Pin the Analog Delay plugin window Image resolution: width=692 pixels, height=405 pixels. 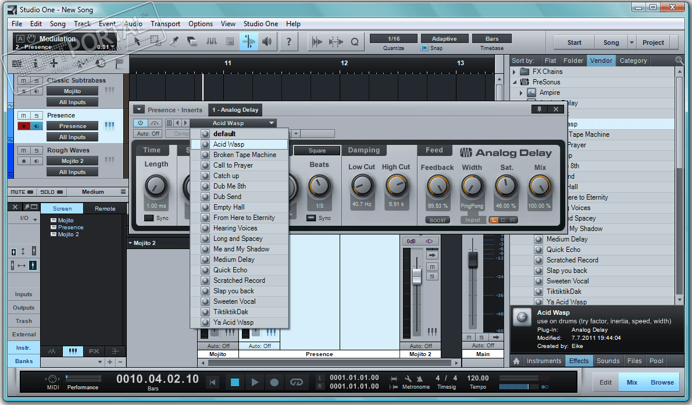[539, 109]
